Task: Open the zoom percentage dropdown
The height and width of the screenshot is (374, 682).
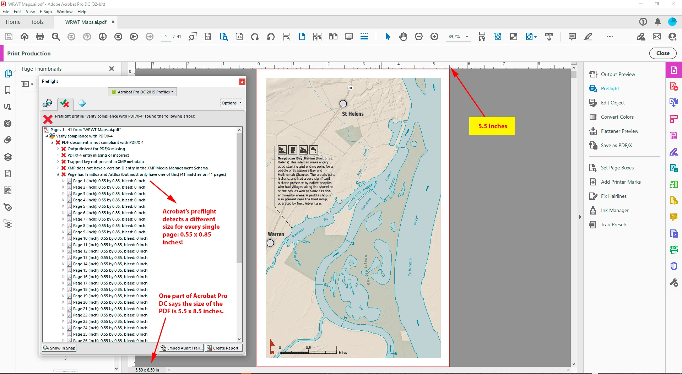Action: click(x=467, y=37)
